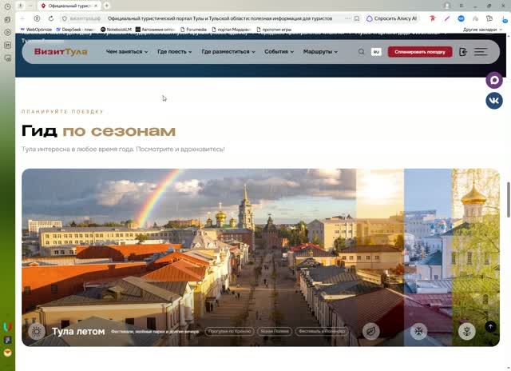
Task: Click the ПЛАНИРУЙТЕ ПОЕЗДКУ label
Action: pos(62,112)
